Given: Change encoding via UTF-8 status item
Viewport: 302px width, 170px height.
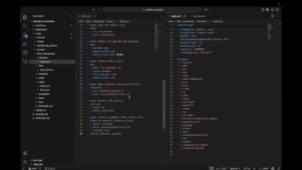Looking at the screenshot, I should tap(246, 168).
